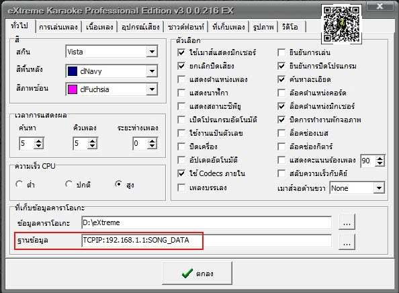Browse for ข้อมูลคาราโอเกะ folder with ellipsis button
The height and width of the screenshot is (293, 399).
(x=347, y=222)
